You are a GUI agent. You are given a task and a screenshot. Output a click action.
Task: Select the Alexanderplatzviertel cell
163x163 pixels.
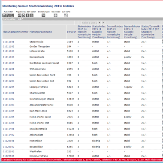(42, 105)
